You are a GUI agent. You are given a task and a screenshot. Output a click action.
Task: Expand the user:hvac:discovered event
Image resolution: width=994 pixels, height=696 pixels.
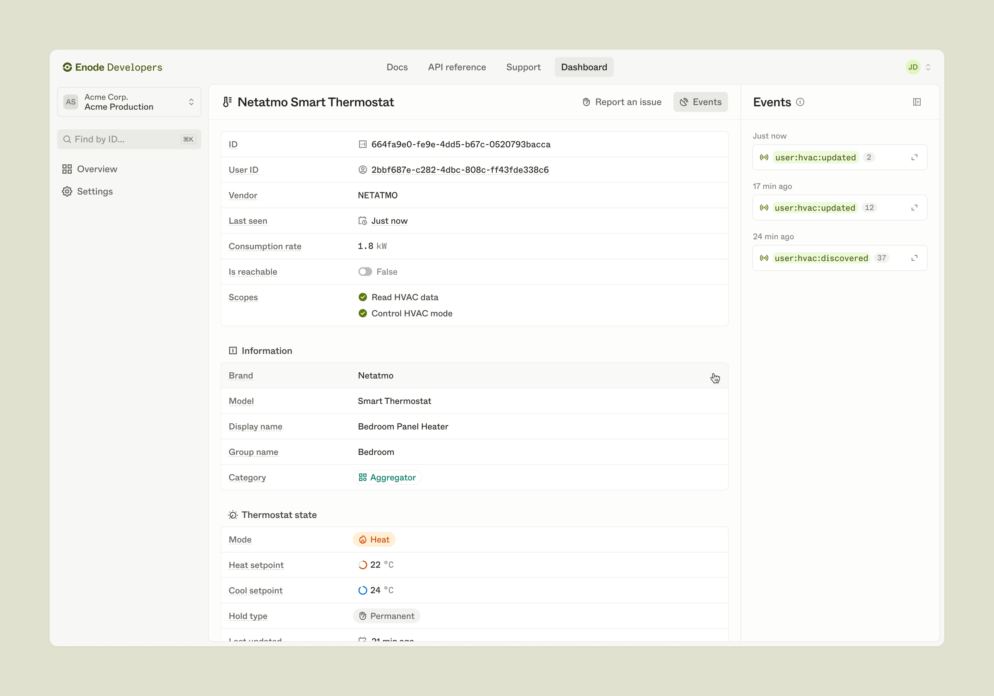click(914, 258)
